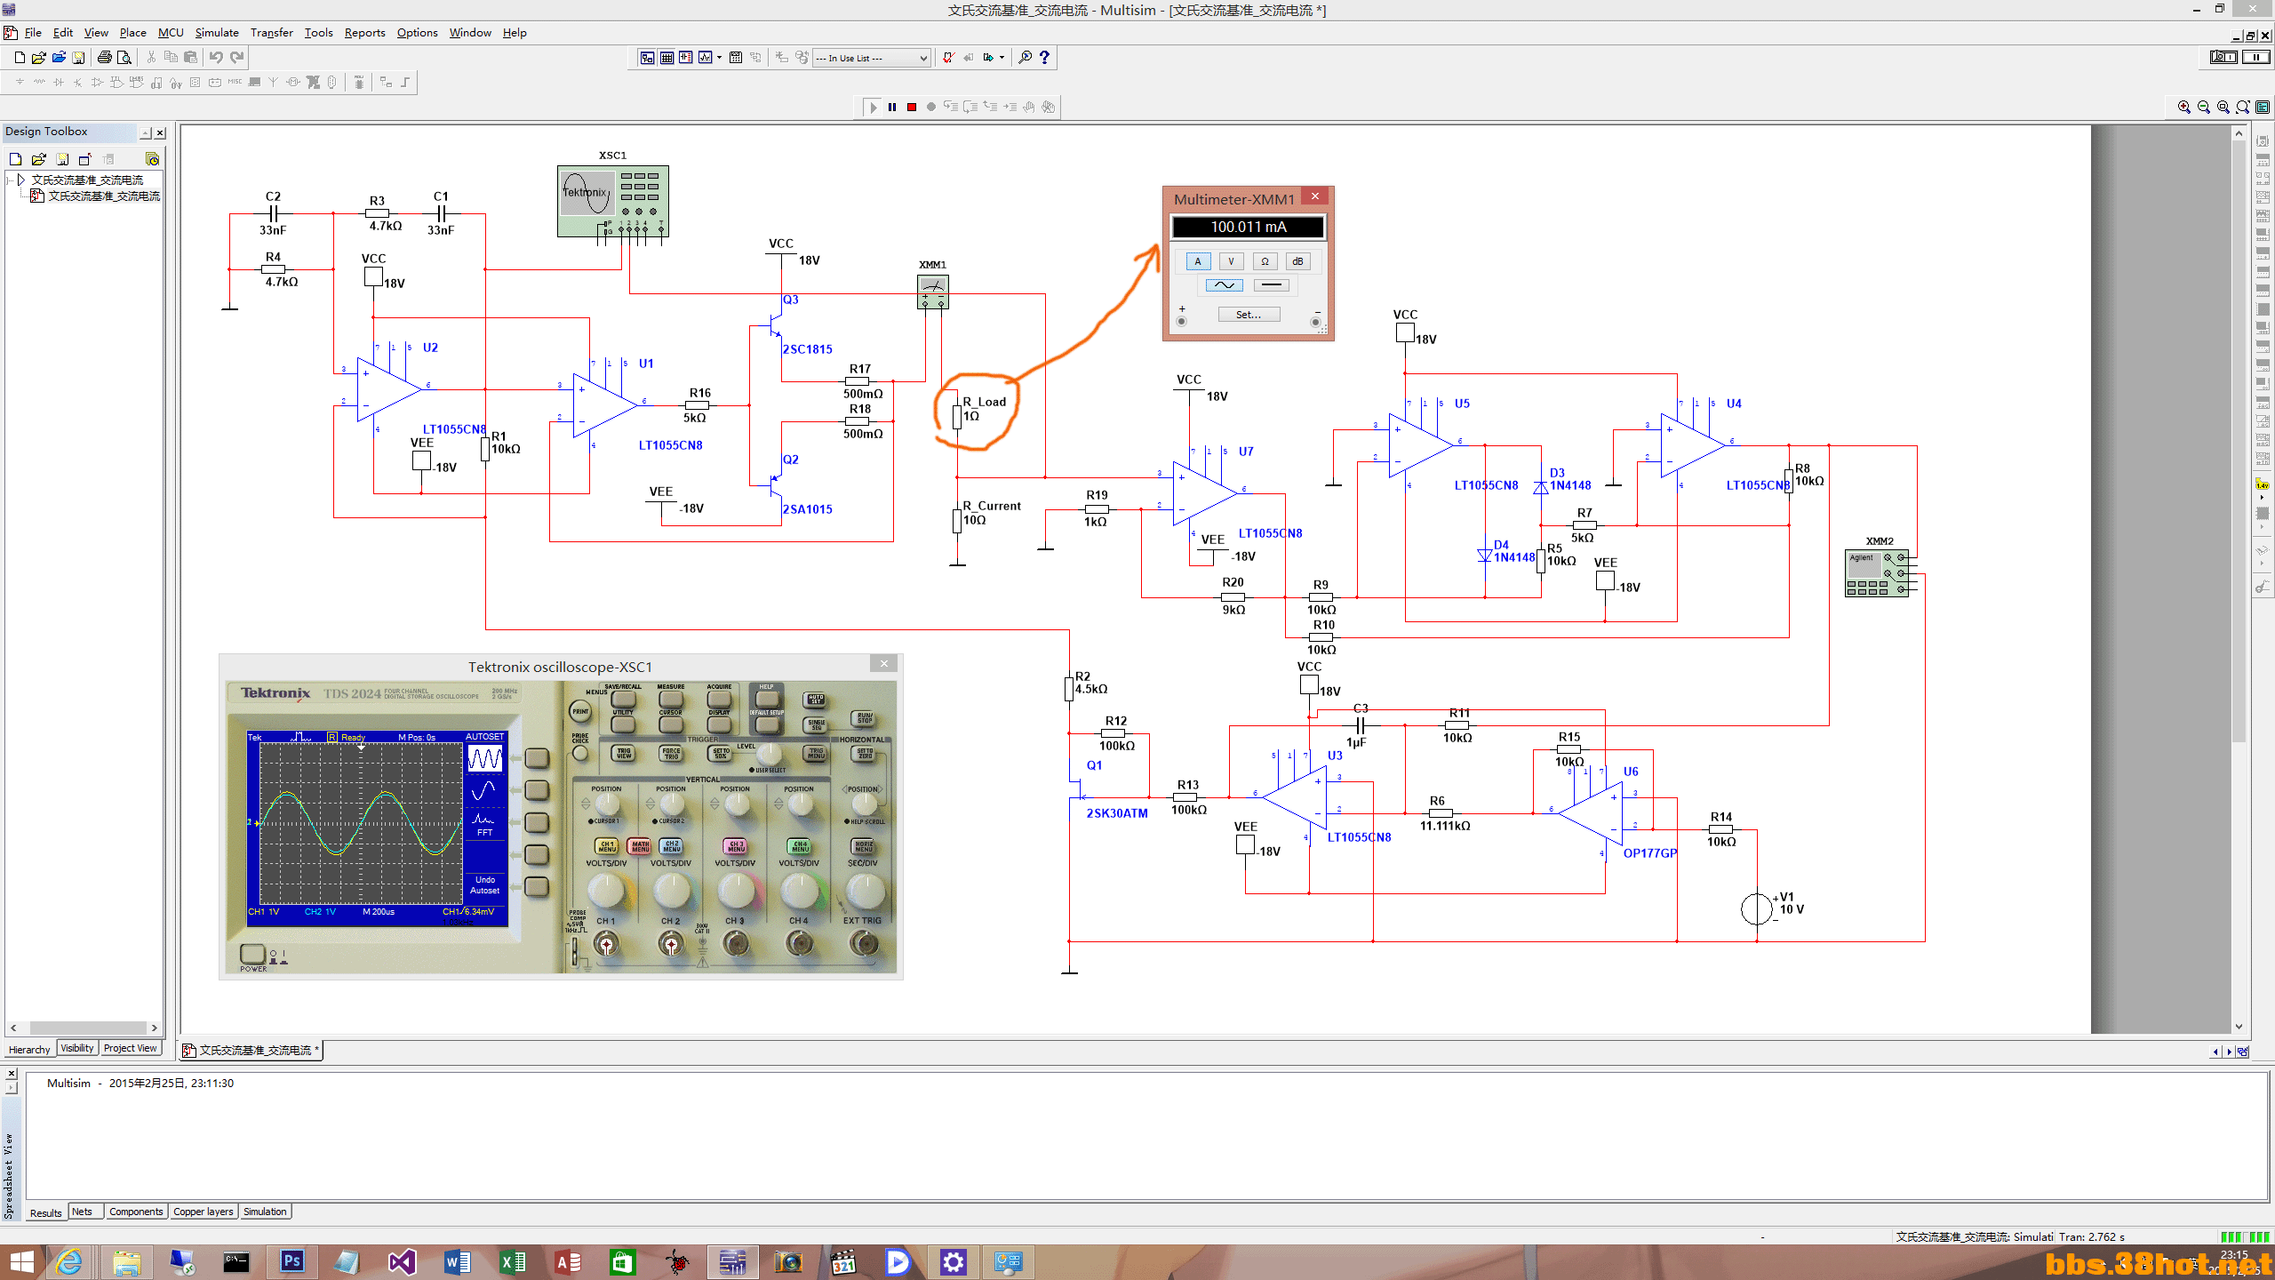
Task: Select AC sine-wave mode on Multimeter-XMM1
Action: (1224, 285)
